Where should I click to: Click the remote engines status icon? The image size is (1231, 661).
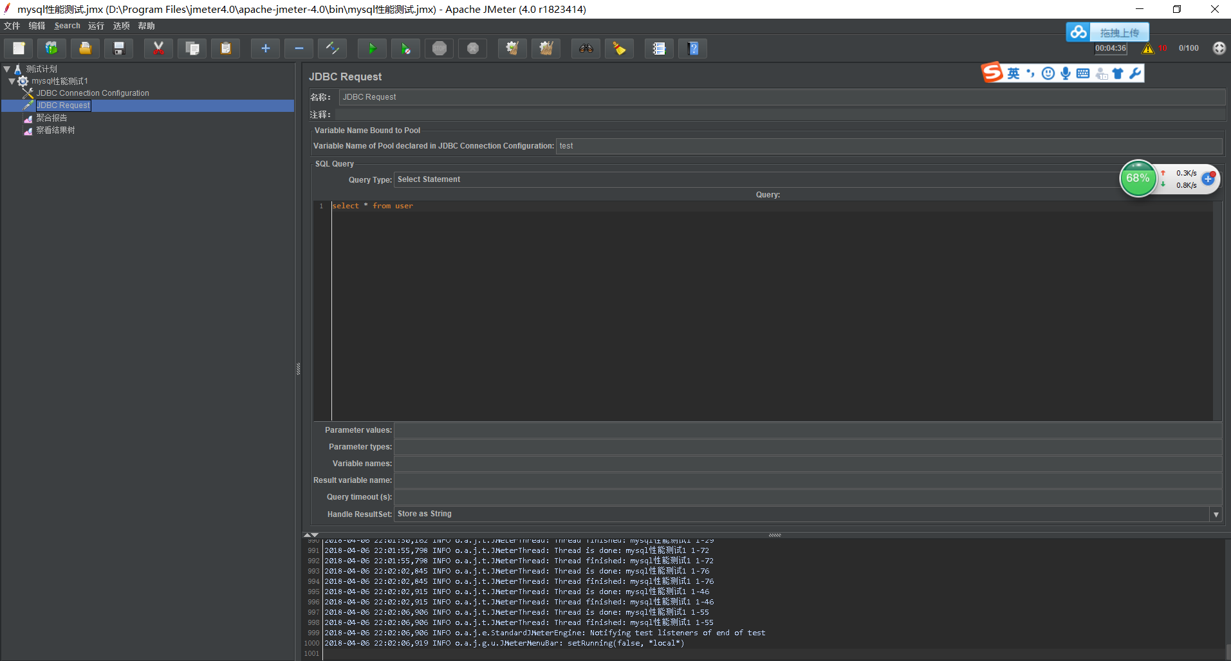point(1219,48)
